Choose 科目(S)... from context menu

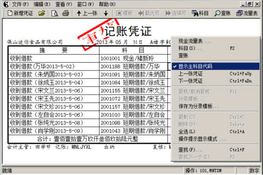pyautogui.click(x=216, y=49)
